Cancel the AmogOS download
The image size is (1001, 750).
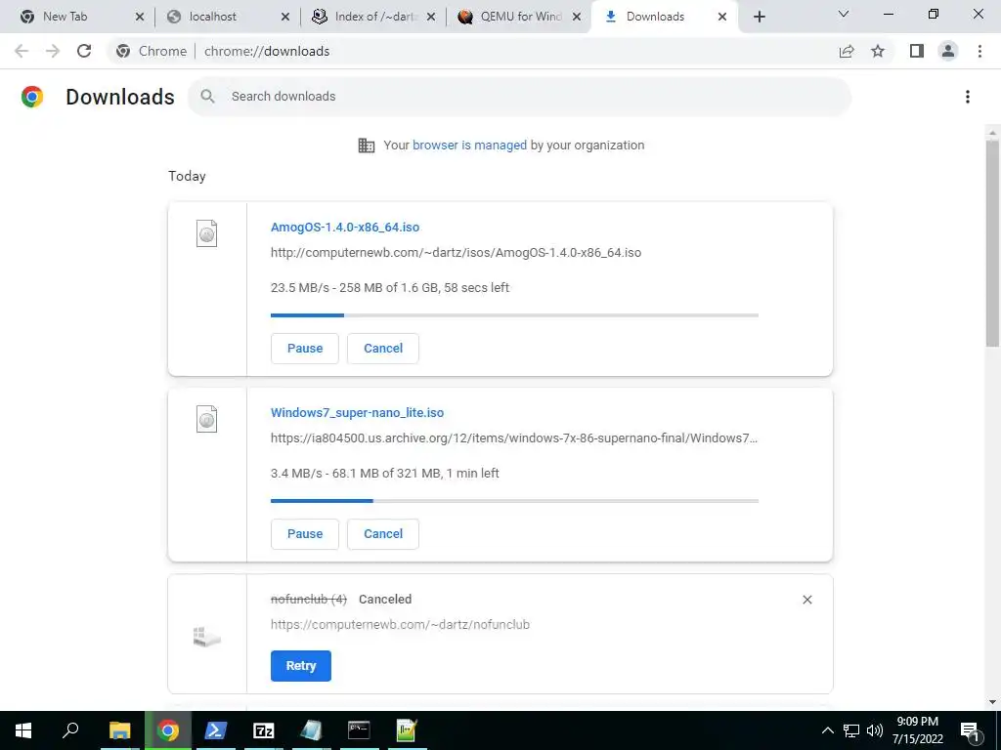tap(383, 349)
